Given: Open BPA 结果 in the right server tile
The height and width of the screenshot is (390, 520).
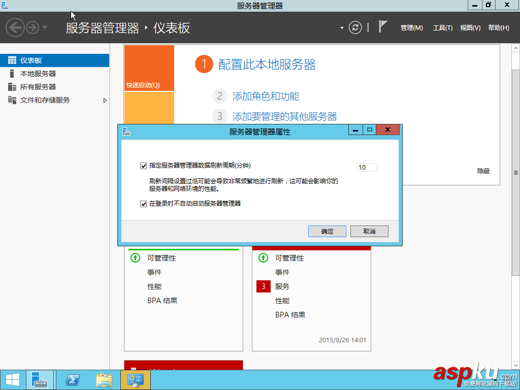Looking at the screenshot, I should pyautogui.click(x=290, y=315).
